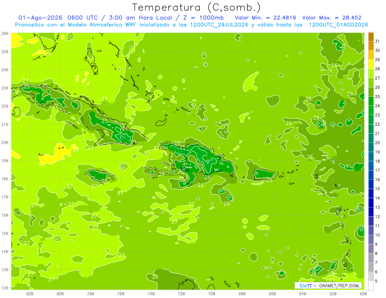Select the "Valor Min. = 22.4819" readout
386x298 pixels.
[265, 18]
